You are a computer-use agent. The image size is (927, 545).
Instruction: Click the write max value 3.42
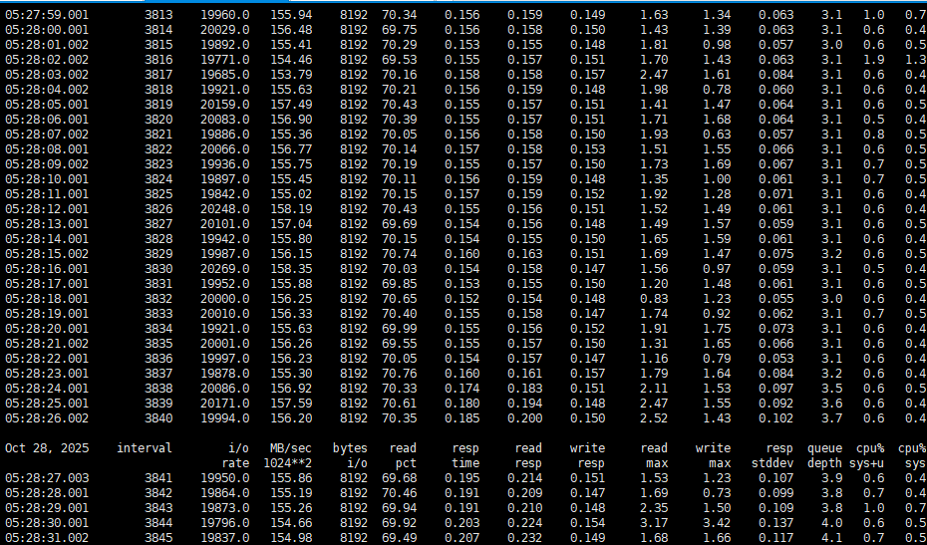(x=716, y=524)
